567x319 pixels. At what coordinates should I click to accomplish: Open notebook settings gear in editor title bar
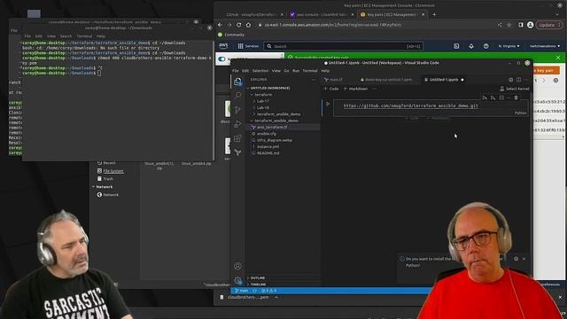click(x=510, y=80)
